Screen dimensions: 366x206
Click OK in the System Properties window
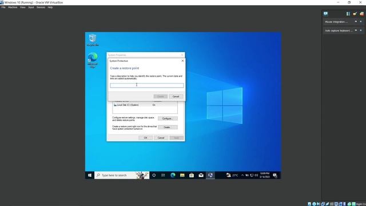145,138
